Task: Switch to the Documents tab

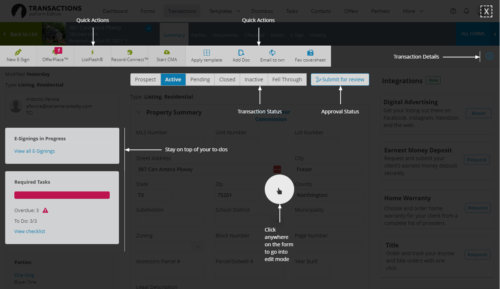Action: click(x=225, y=35)
